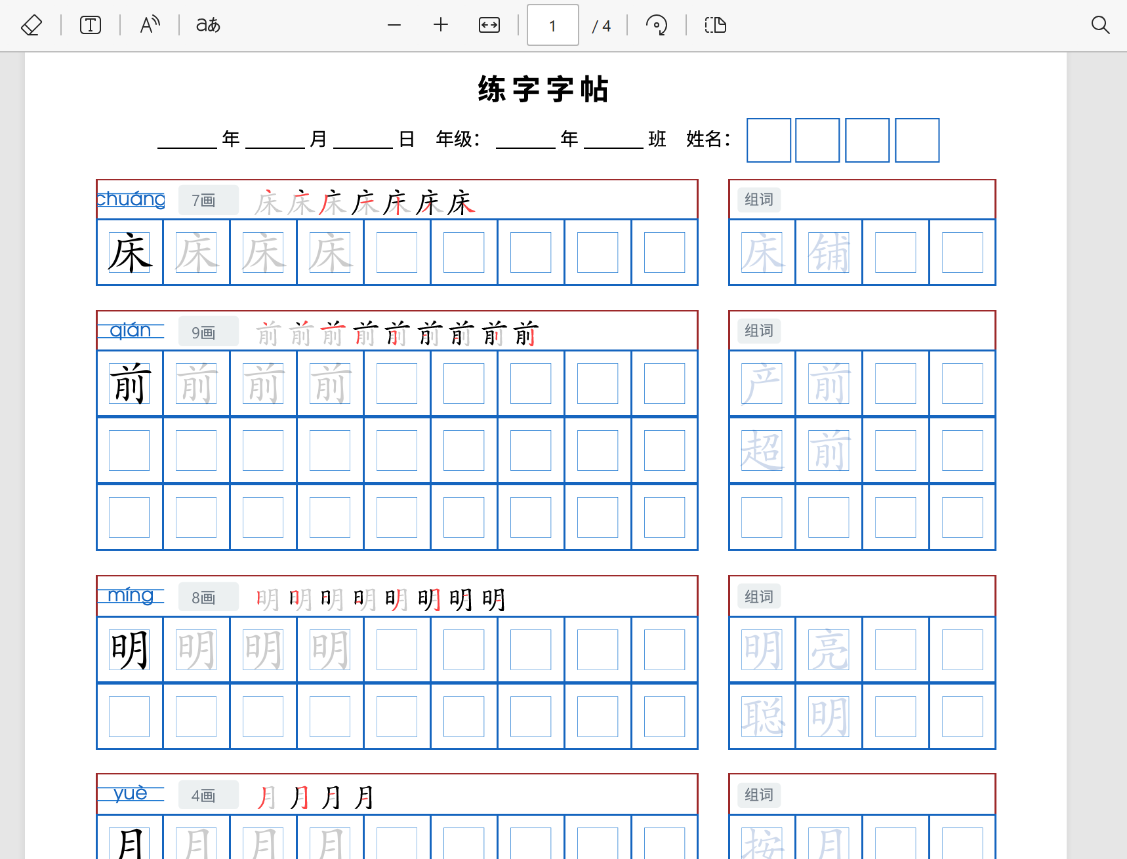The height and width of the screenshot is (859, 1127).
Task: Click the 日 label in the date line
Action: pos(407,139)
